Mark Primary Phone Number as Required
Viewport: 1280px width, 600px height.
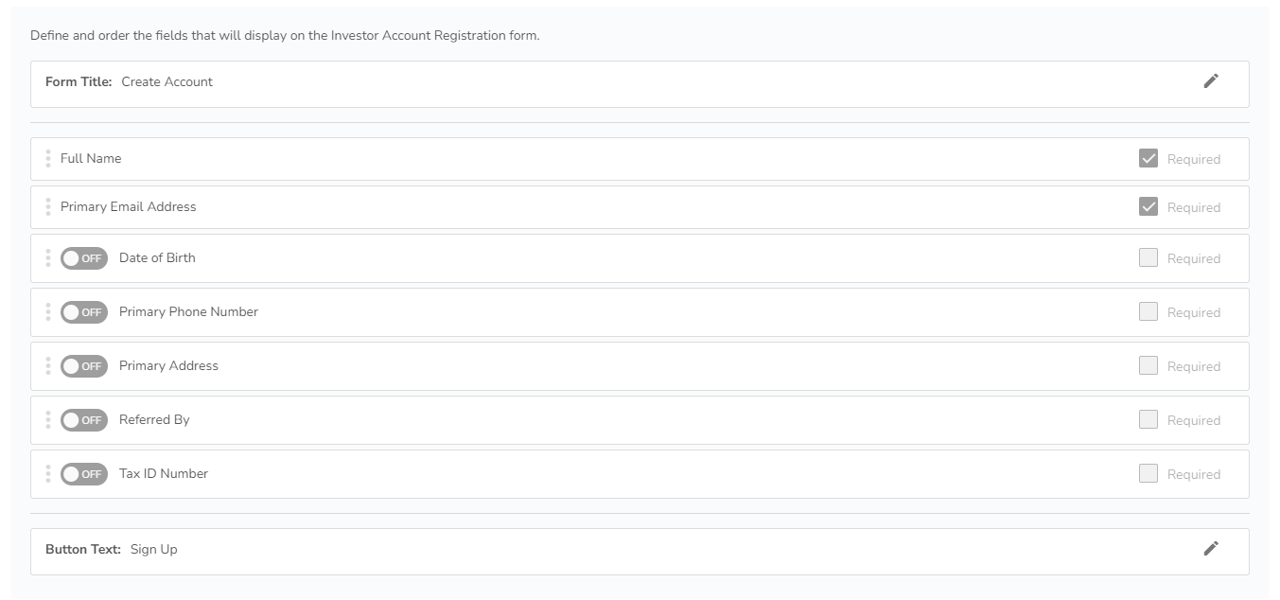point(1148,311)
